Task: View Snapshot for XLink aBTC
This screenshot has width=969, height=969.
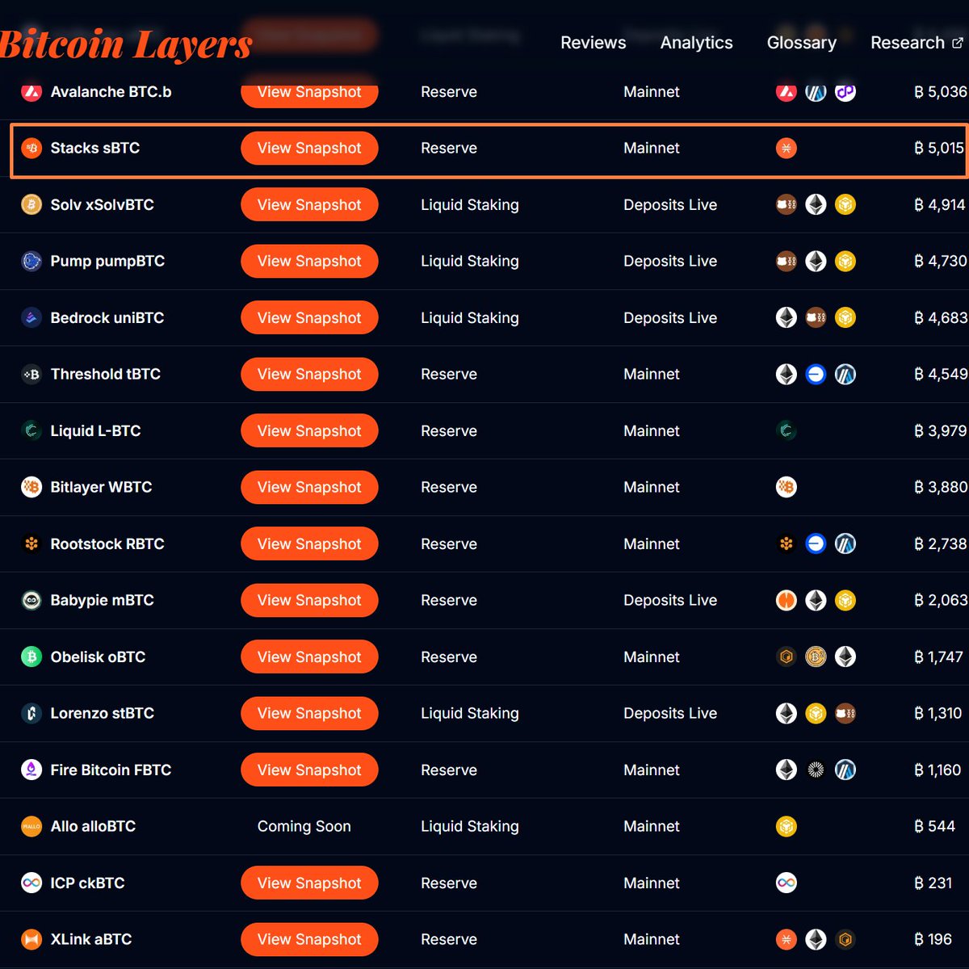Action: 309,940
